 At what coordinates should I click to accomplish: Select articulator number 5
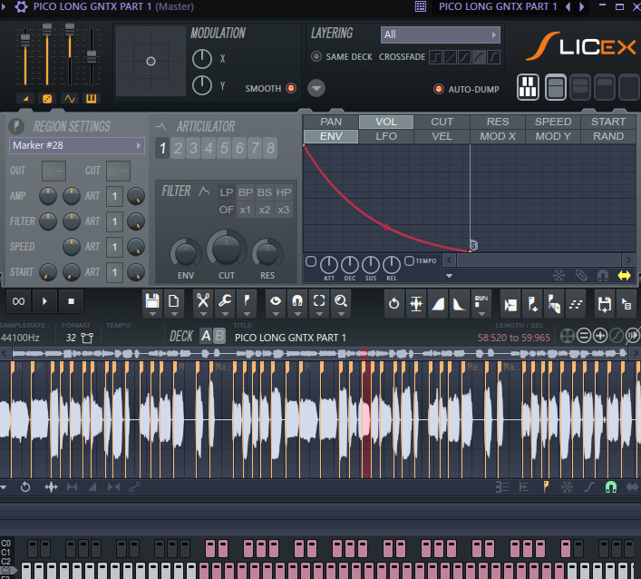(x=224, y=148)
